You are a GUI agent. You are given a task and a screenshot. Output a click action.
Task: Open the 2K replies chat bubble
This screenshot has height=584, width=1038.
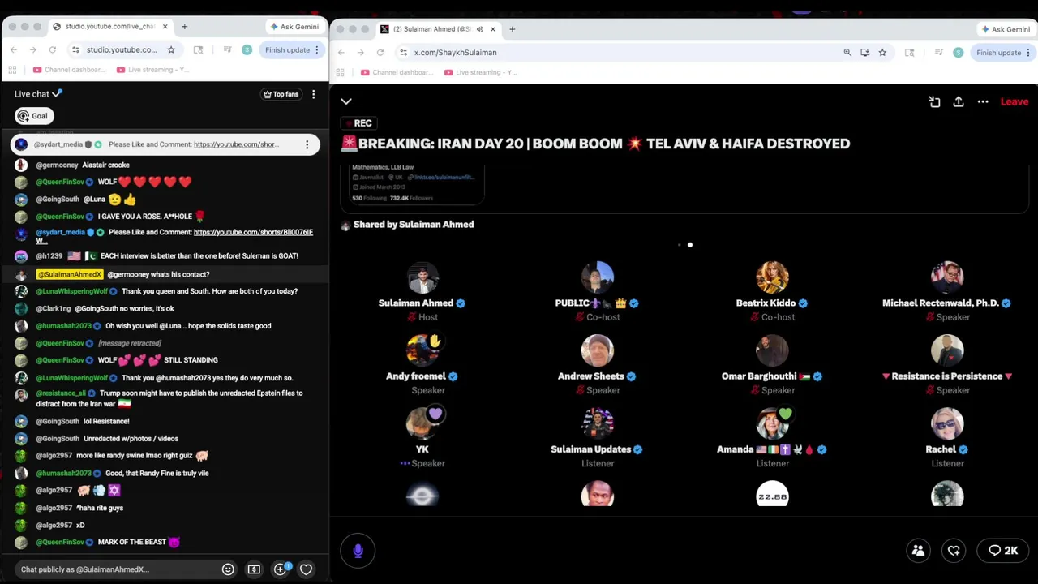click(x=1003, y=551)
